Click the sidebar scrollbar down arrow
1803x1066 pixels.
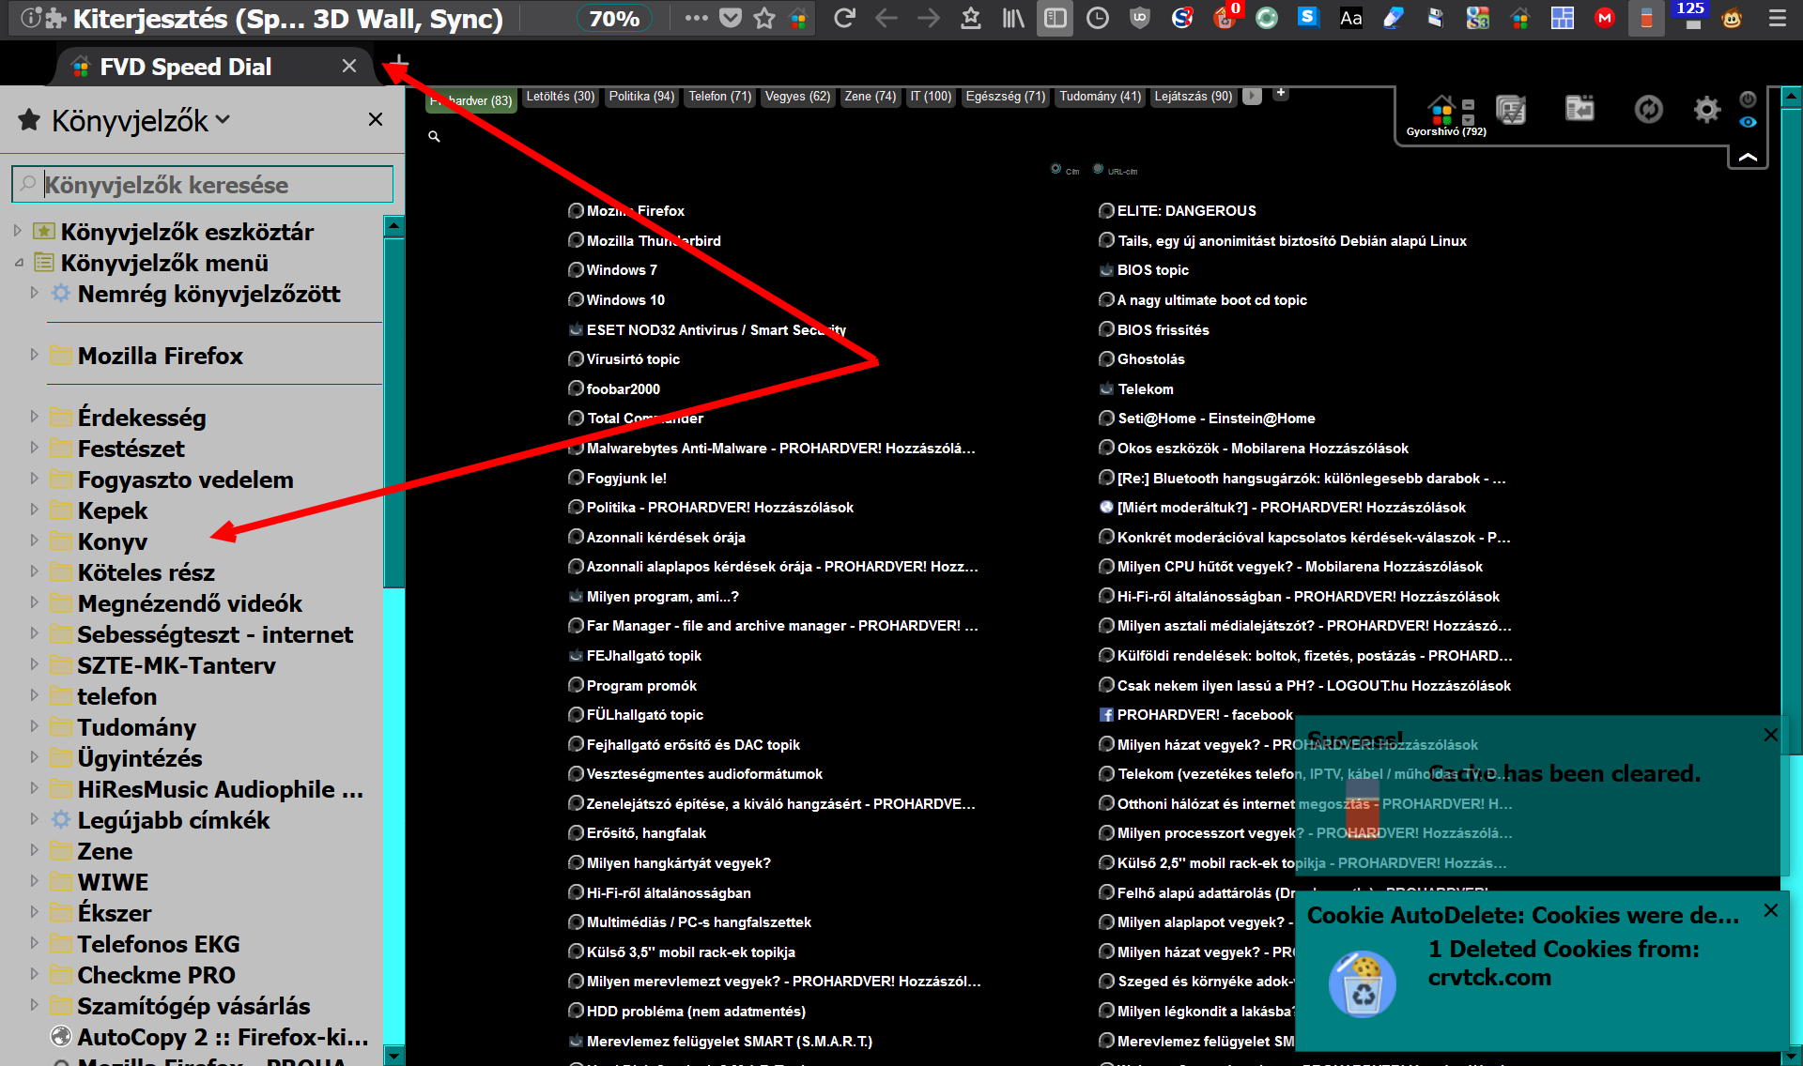click(394, 1056)
